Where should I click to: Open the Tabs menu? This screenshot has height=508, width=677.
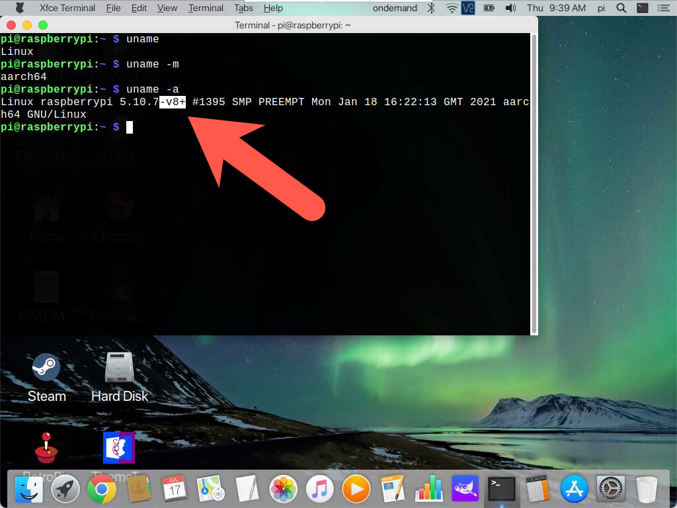coord(243,8)
